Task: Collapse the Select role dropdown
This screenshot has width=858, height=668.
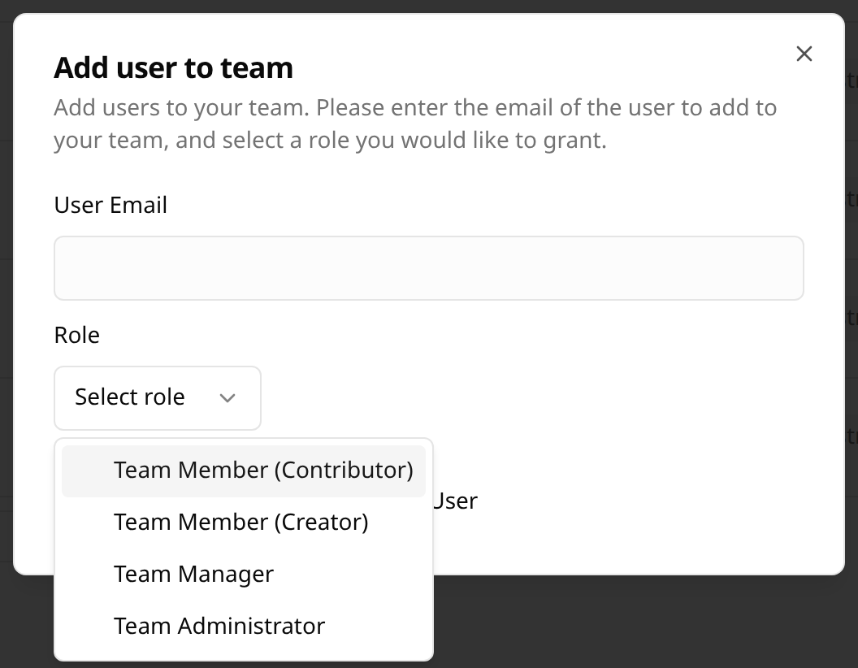Action: tap(157, 397)
